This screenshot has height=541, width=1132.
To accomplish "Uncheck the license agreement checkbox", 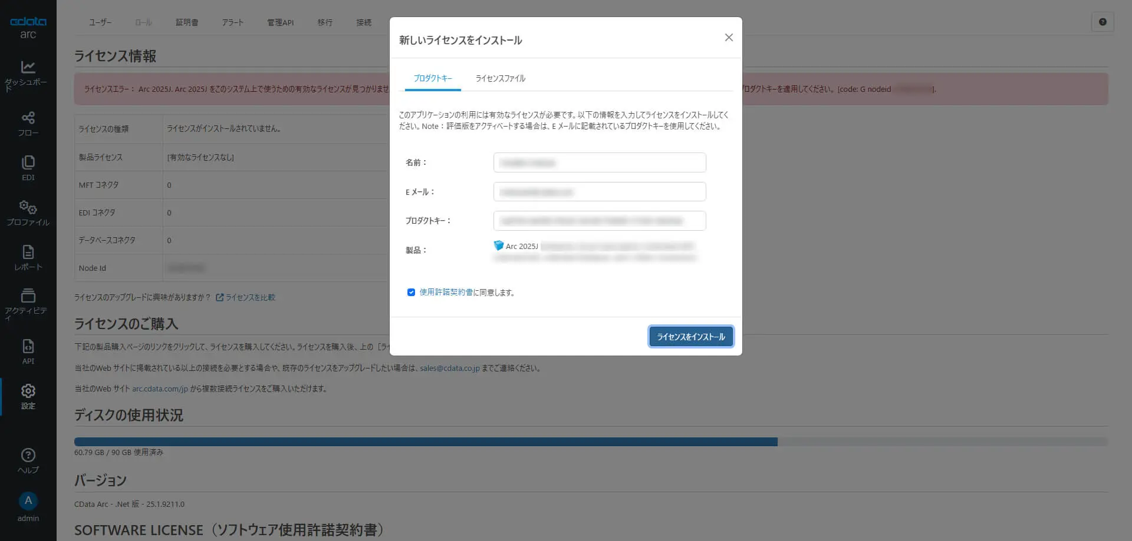I will [x=411, y=293].
